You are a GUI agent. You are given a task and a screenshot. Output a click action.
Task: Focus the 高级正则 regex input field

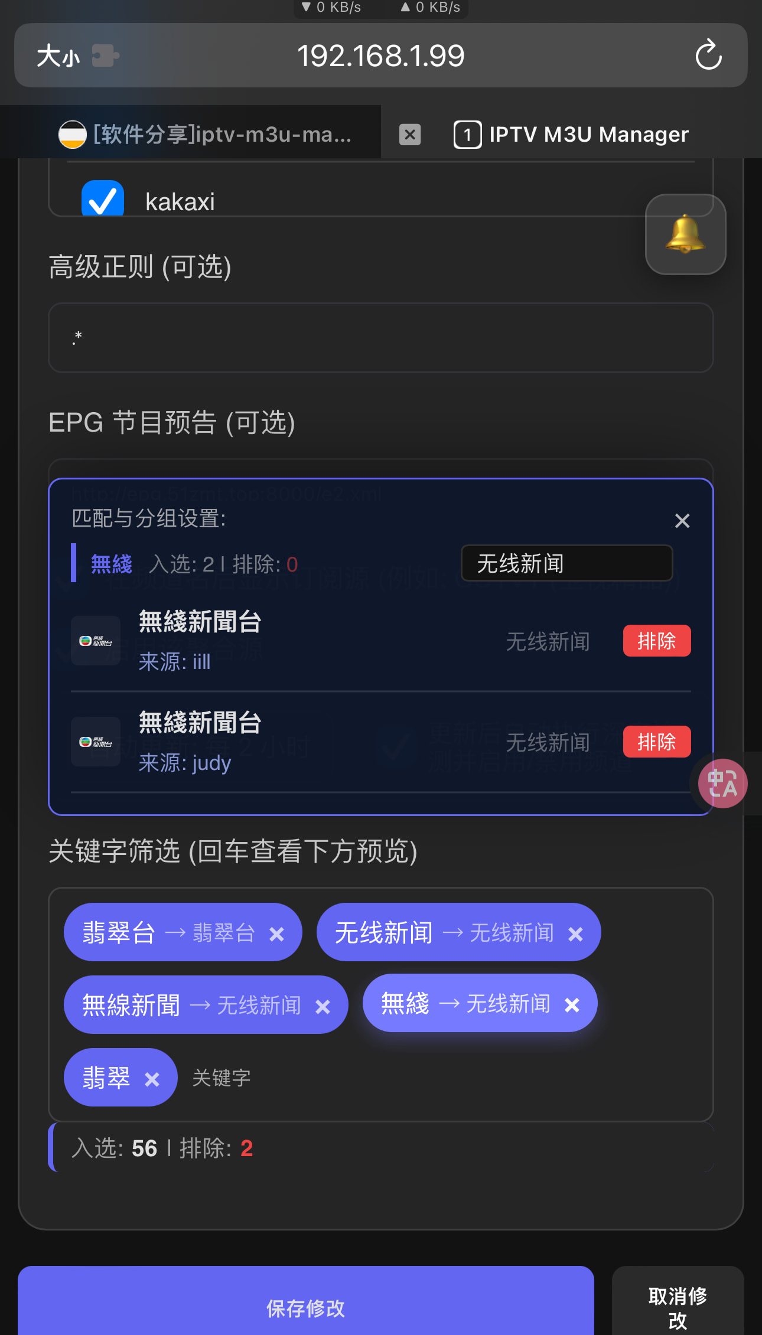(381, 338)
